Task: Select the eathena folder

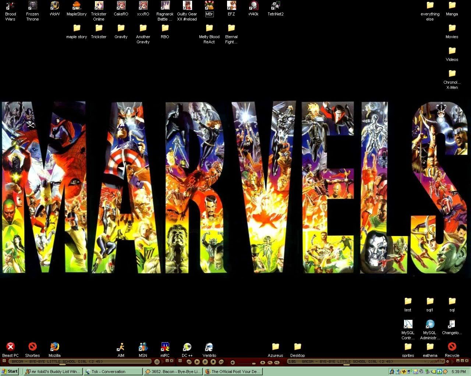Action: click(430, 350)
